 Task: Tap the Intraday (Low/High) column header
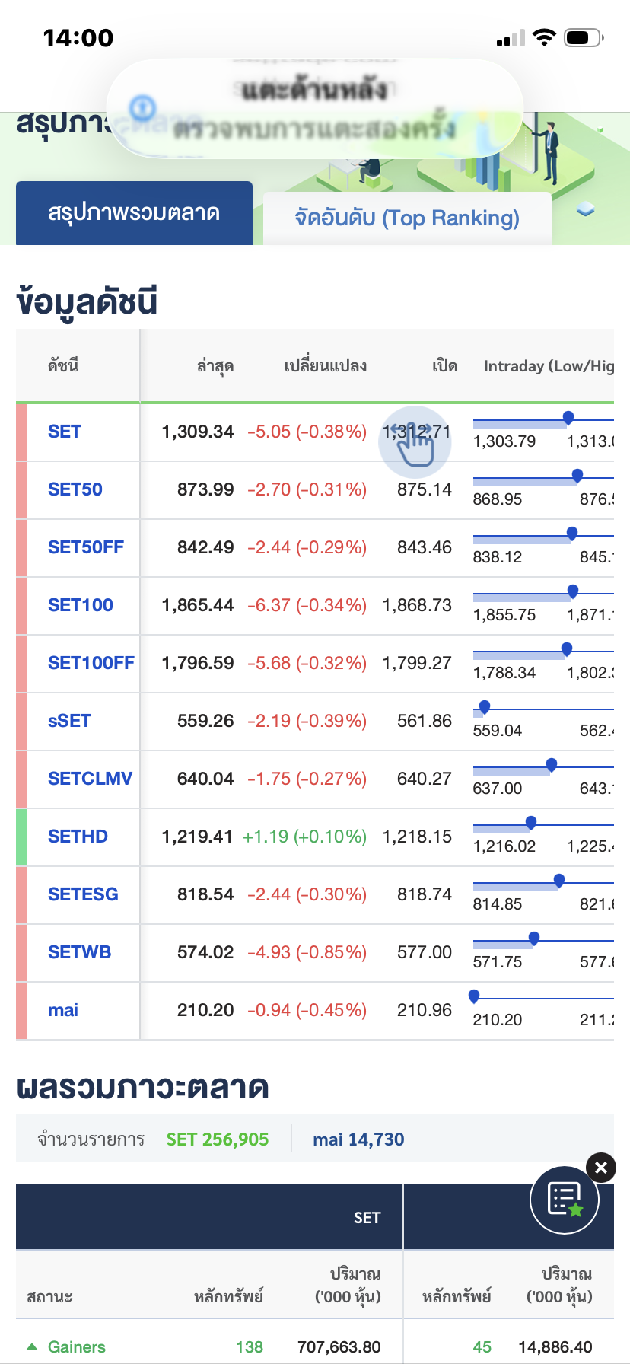pyautogui.click(x=548, y=366)
